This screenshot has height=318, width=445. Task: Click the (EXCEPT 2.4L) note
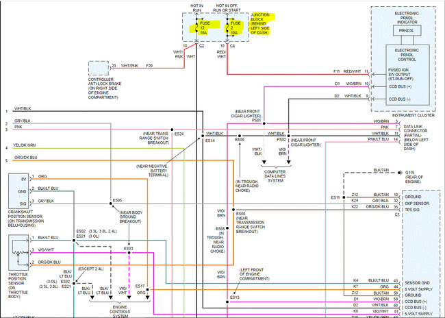click(x=91, y=269)
